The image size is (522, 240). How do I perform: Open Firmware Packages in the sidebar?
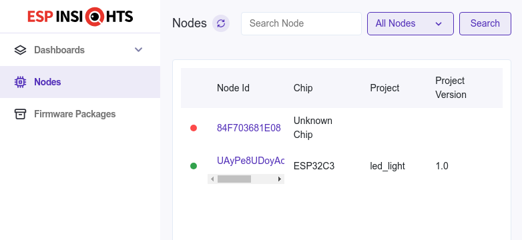[80, 114]
